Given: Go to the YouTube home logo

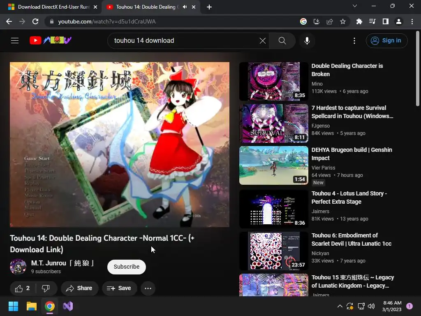Looking at the screenshot, I should (x=51, y=40).
